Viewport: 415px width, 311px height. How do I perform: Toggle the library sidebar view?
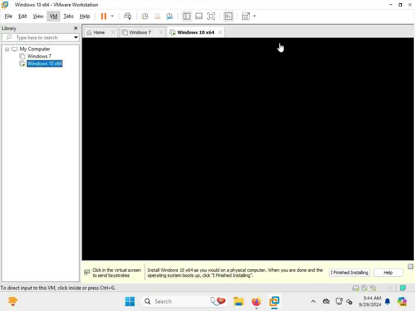[x=186, y=16]
